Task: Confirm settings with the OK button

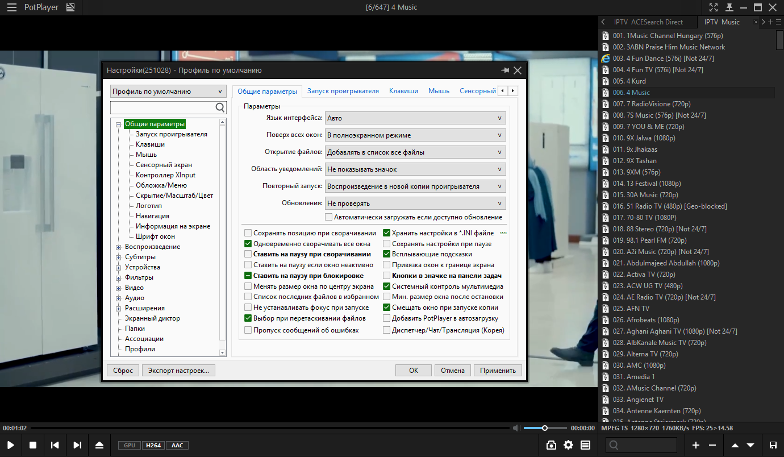Action: pos(414,371)
